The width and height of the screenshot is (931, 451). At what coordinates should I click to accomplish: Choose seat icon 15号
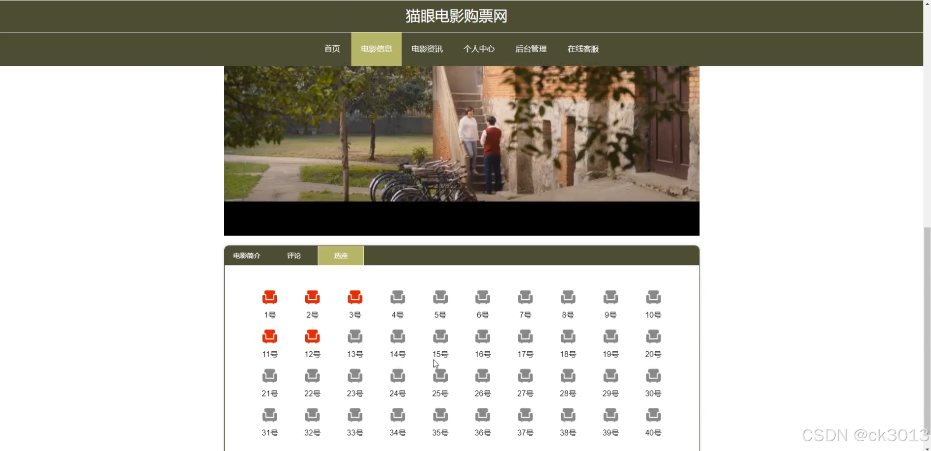440,337
